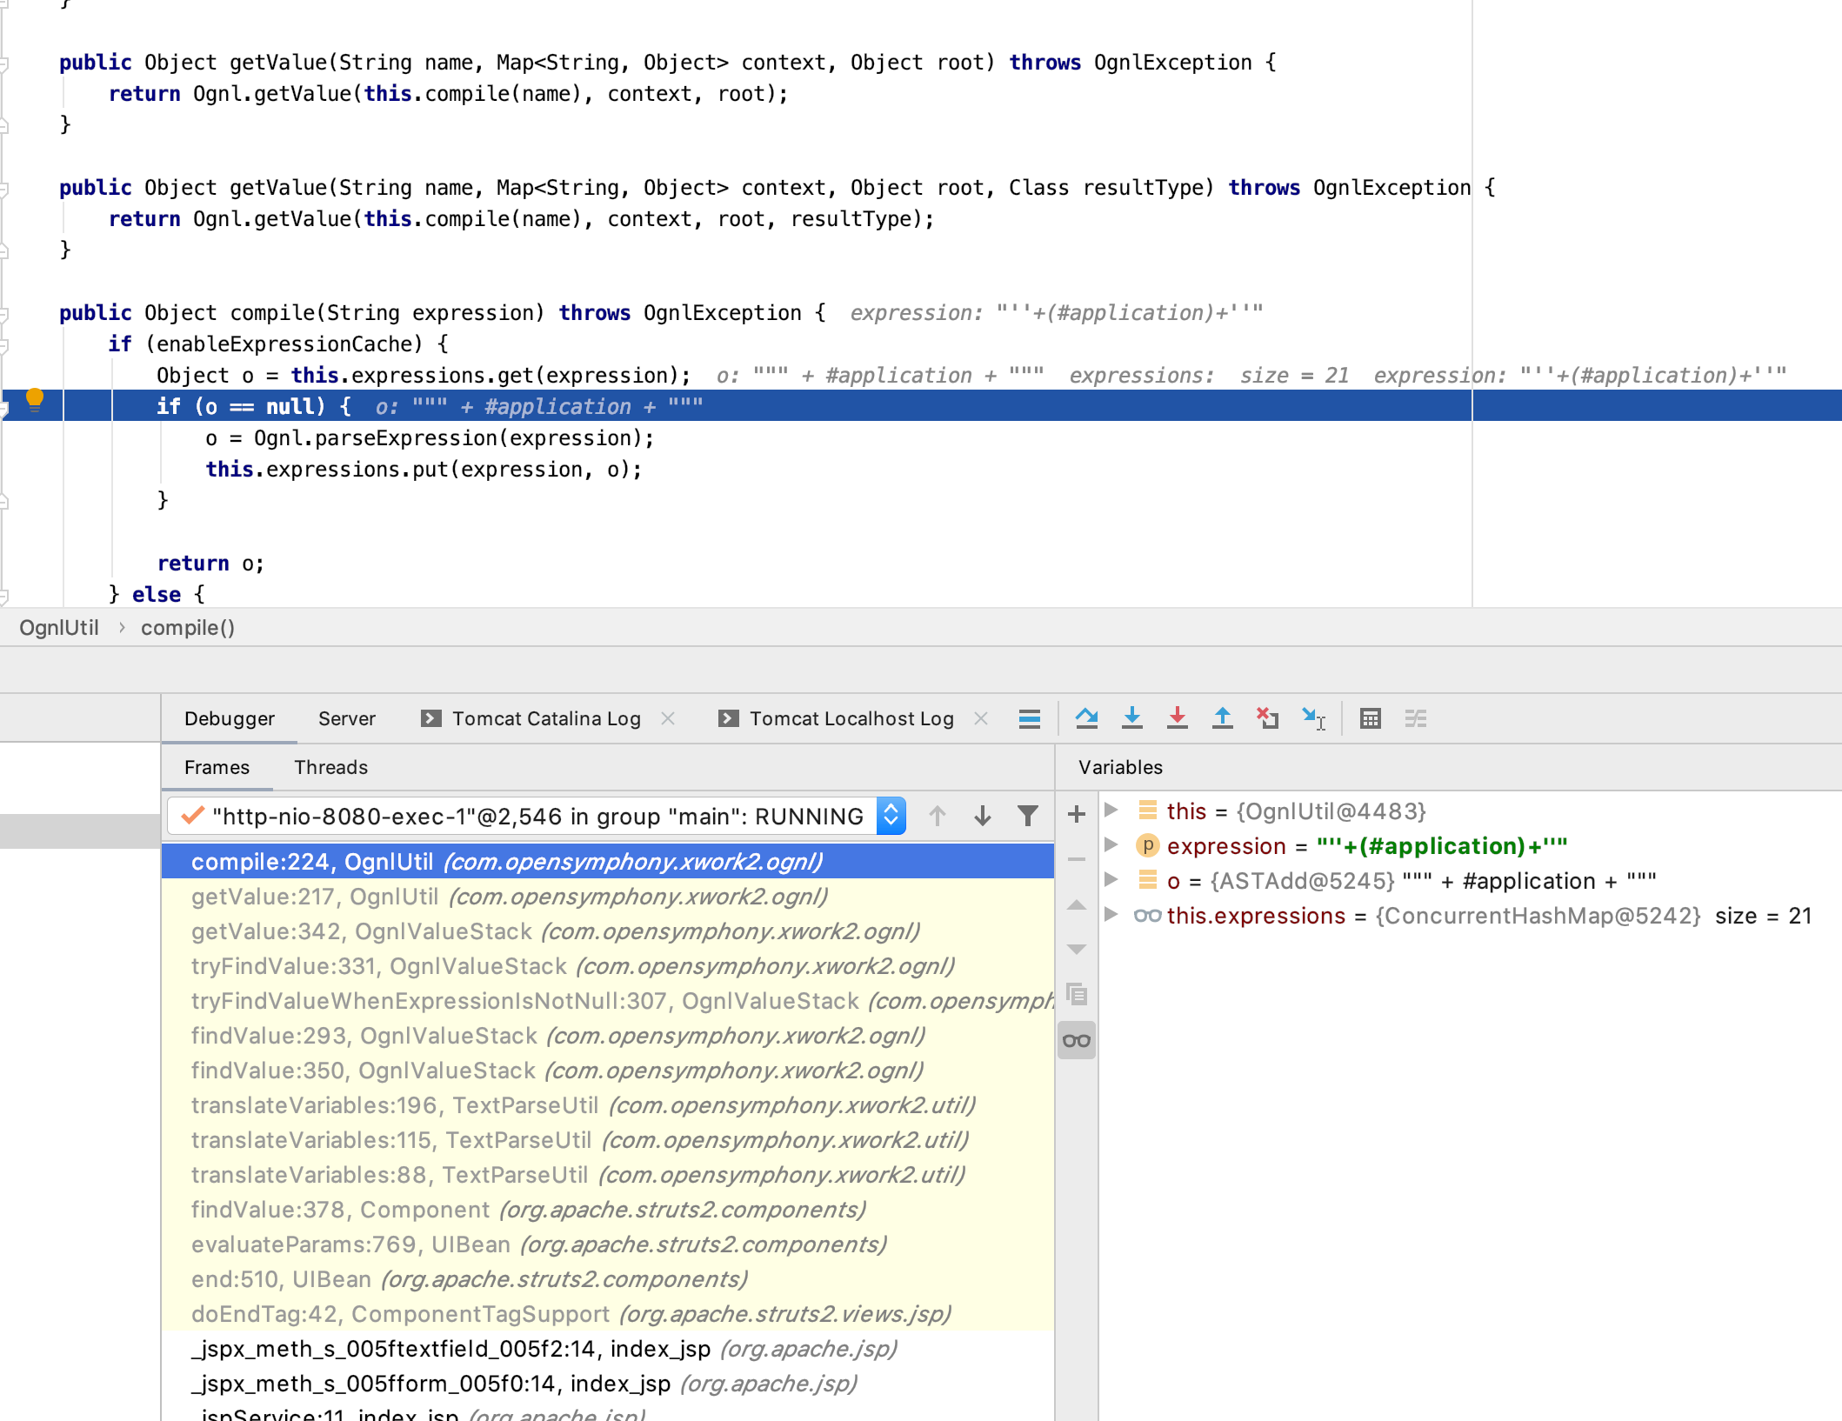The height and width of the screenshot is (1421, 1842).
Task: Select frame doEndTag:42, ComponentTagSupport
Action: (x=608, y=1314)
